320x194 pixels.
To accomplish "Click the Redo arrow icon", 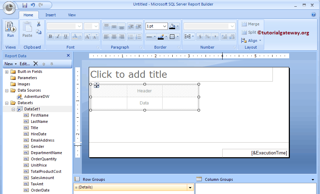I will [x=41, y=5].
